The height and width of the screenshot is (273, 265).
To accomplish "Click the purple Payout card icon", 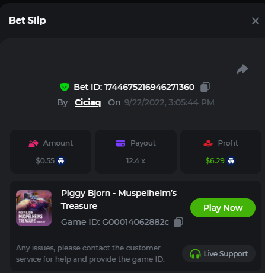I will tap(120, 143).
